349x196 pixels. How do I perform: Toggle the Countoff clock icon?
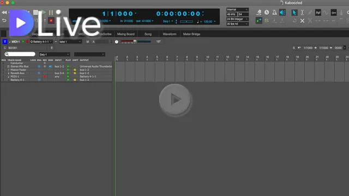click(x=267, y=13)
